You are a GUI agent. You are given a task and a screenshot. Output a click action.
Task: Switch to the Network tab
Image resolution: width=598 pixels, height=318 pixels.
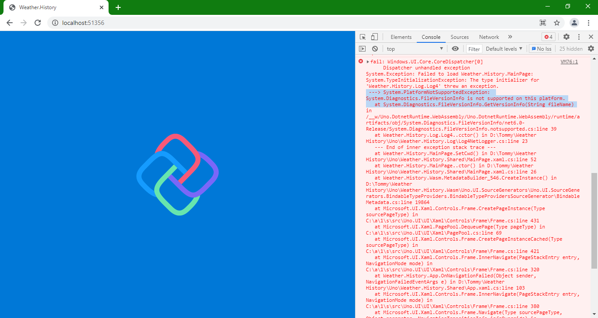(x=489, y=37)
